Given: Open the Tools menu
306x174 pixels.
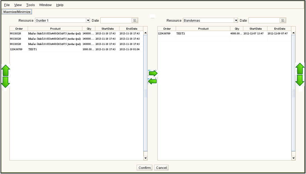Looking at the screenshot, I should (x=30, y=5).
